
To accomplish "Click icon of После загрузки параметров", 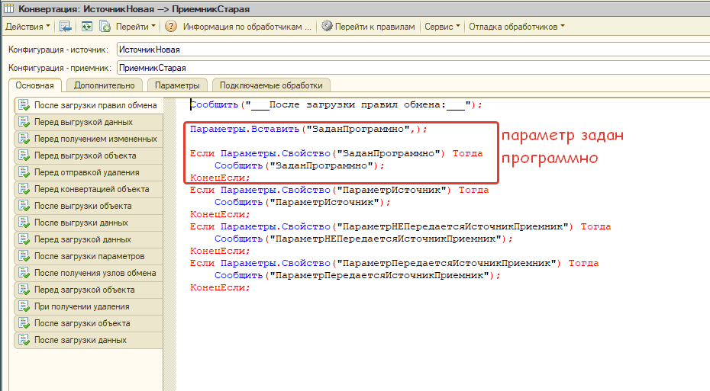I will click(24, 256).
